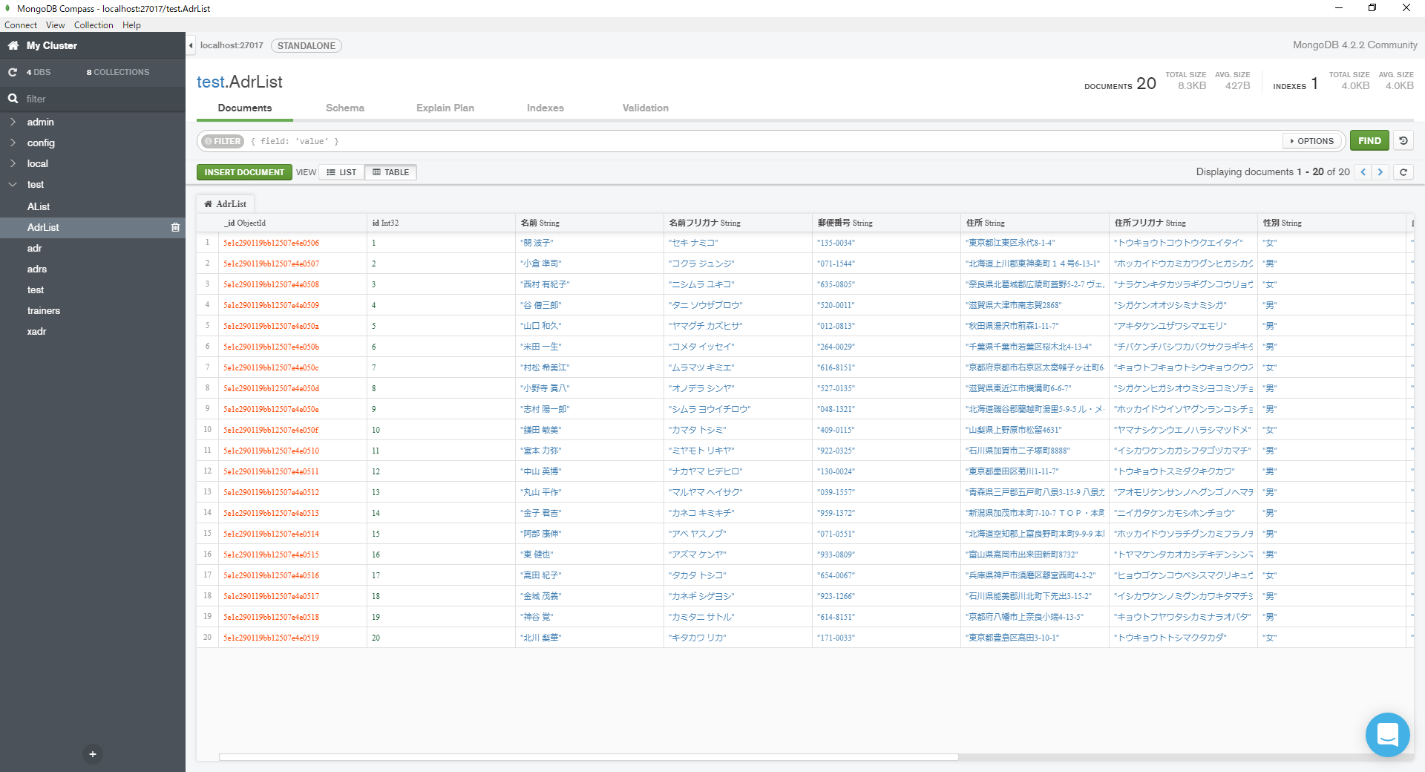Click the test database link in title
The width and height of the screenshot is (1425, 772).
(x=210, y=82)
